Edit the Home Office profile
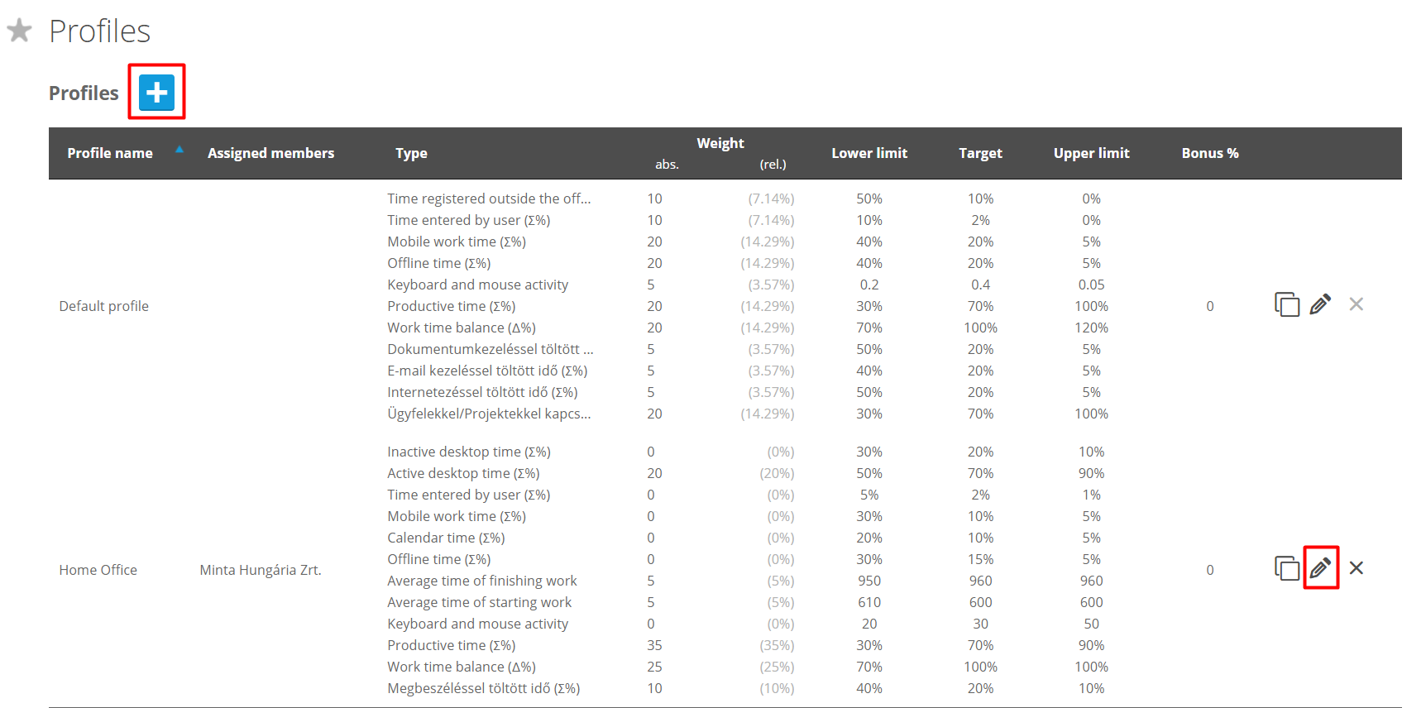Screen dimensions: 1426x708 tap(1320, 568)
